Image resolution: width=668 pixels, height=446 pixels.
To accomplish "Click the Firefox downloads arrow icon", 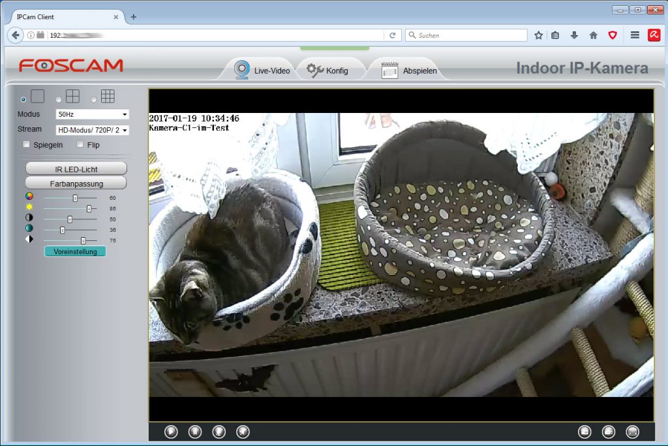I will click(x=574, y=35).
